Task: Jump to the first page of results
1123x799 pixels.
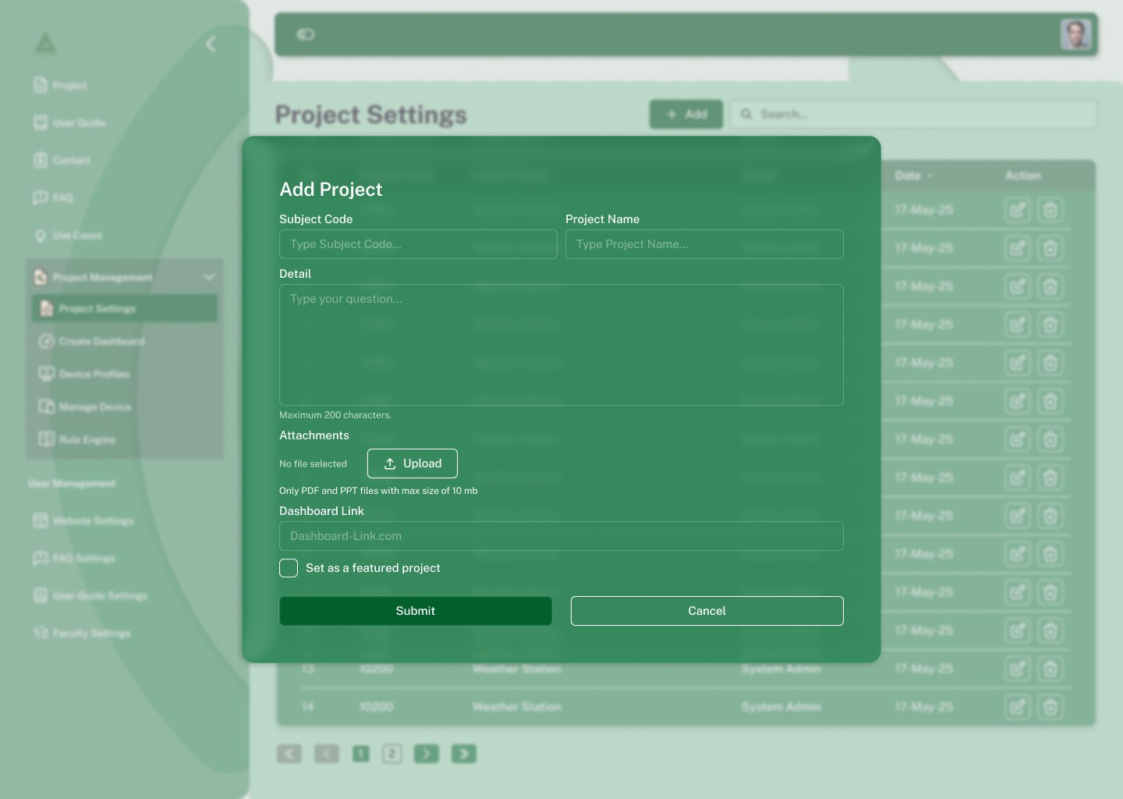Action: [x=289, y=754]
